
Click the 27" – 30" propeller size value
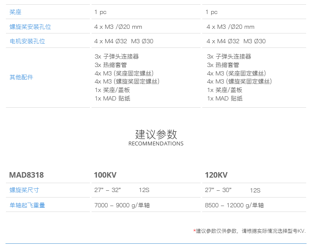click(x=218, y=190)
